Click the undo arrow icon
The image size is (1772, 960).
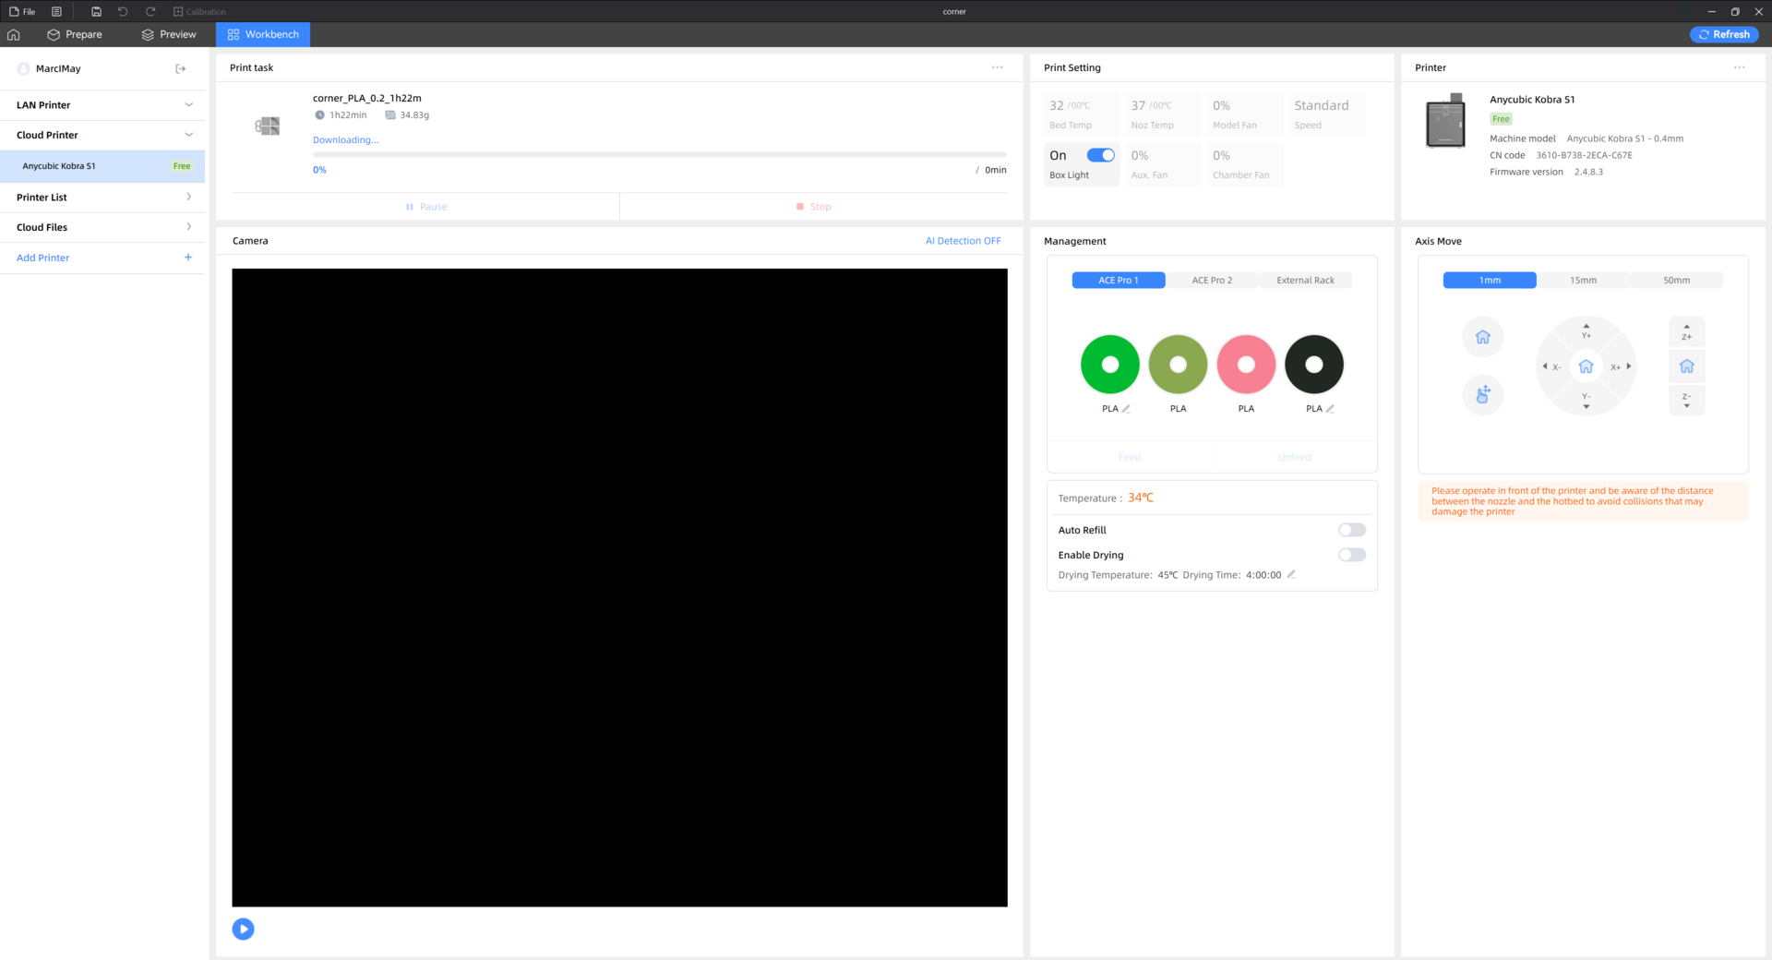click(x=123, y=12)
